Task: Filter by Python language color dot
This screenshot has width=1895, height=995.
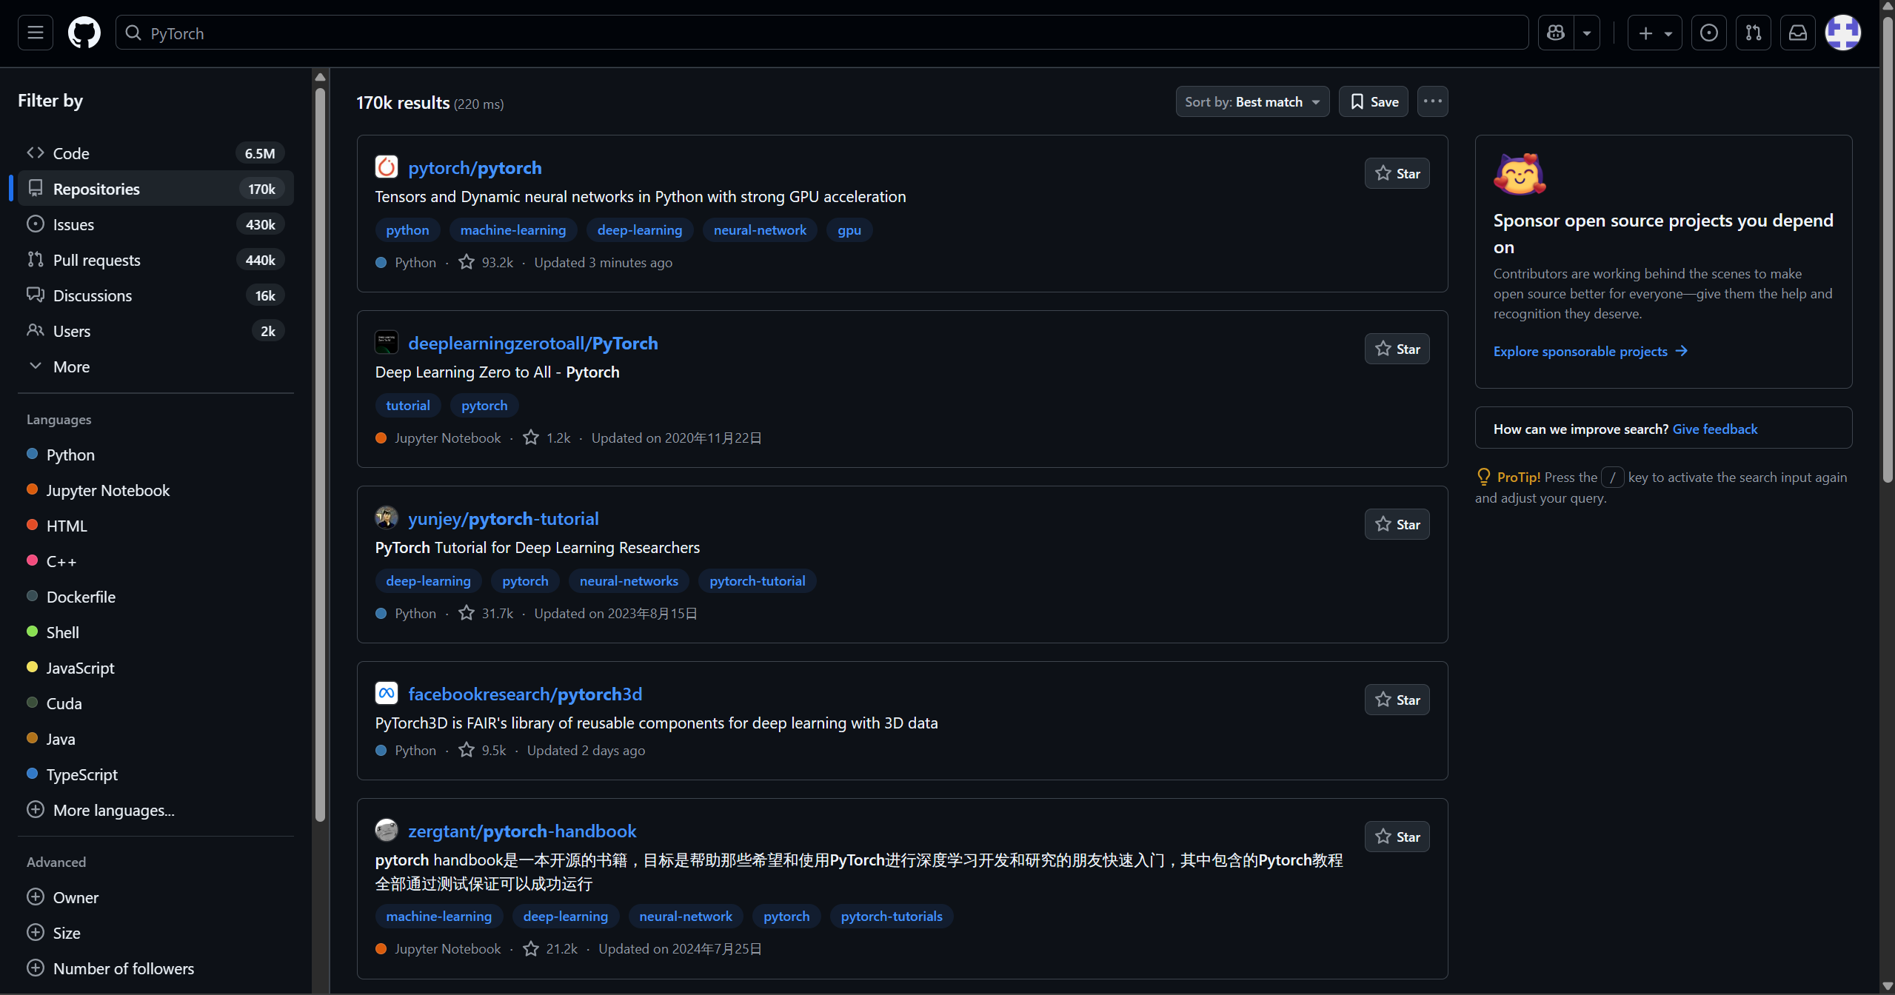Action: pyautogui.click(x=33, y=454)
